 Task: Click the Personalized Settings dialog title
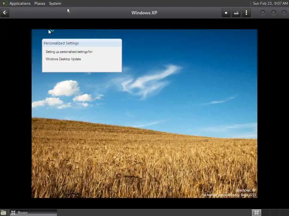(61, 43)
